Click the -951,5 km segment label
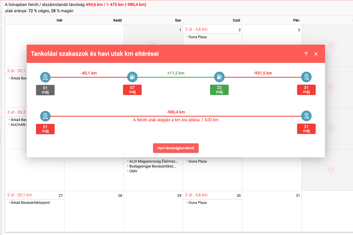This screenshot has width=353, height=235. pos(263,73)
